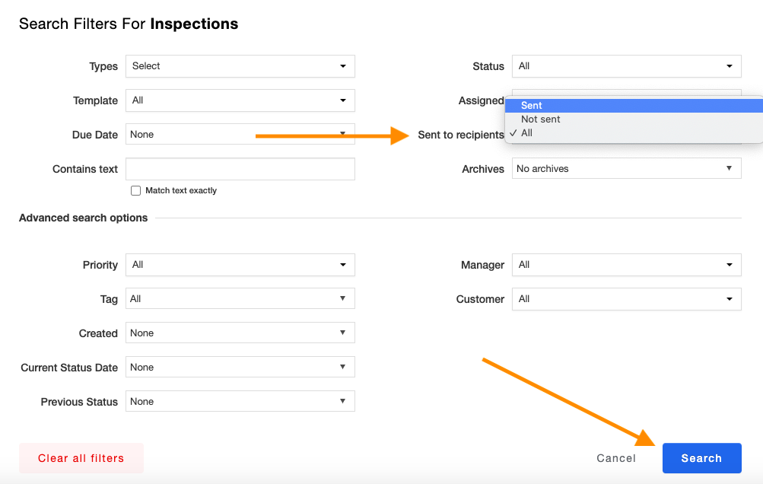Open the Types dropdown
The height and width of the screenshot is (484, 763).
(x=240, y=66)
